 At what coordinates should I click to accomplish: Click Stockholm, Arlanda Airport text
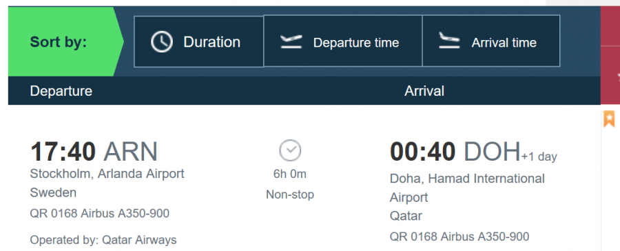point(107,174)
